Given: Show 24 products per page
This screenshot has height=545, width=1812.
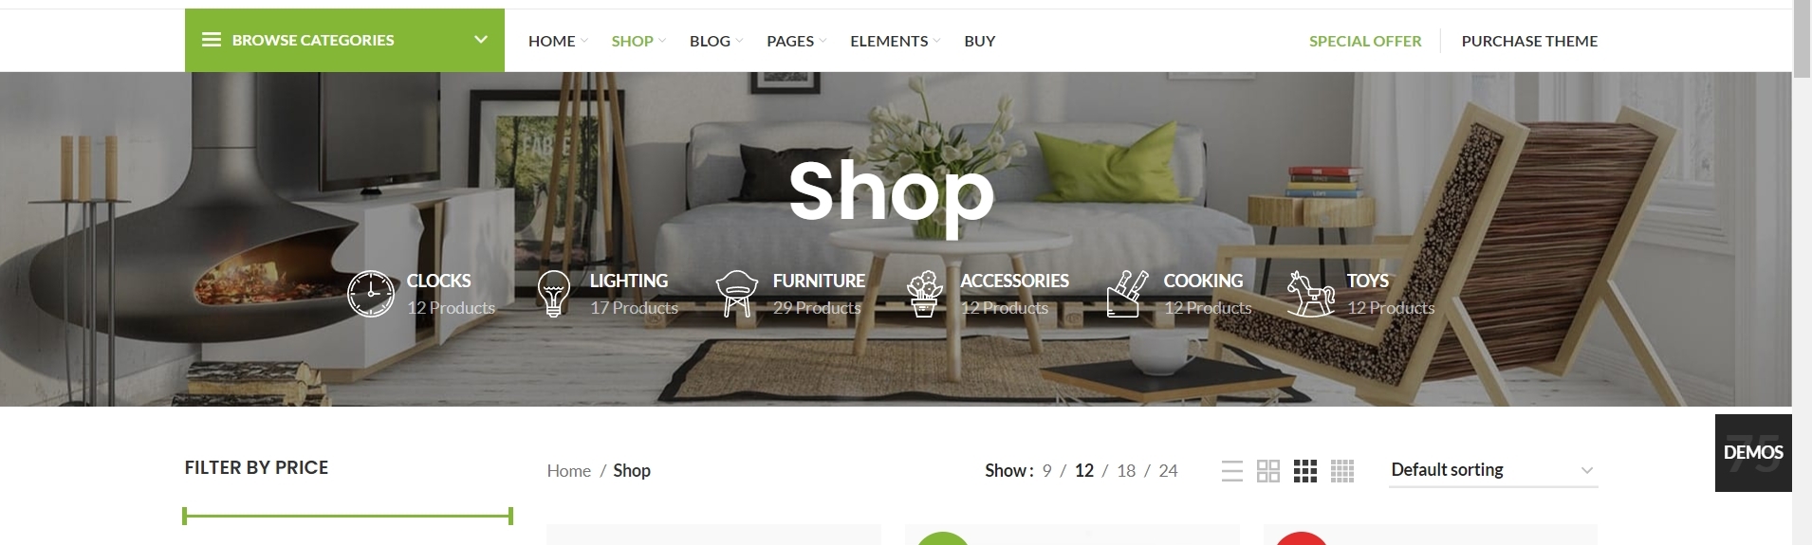Looking at the screenshot, I should pos(1168,471).
